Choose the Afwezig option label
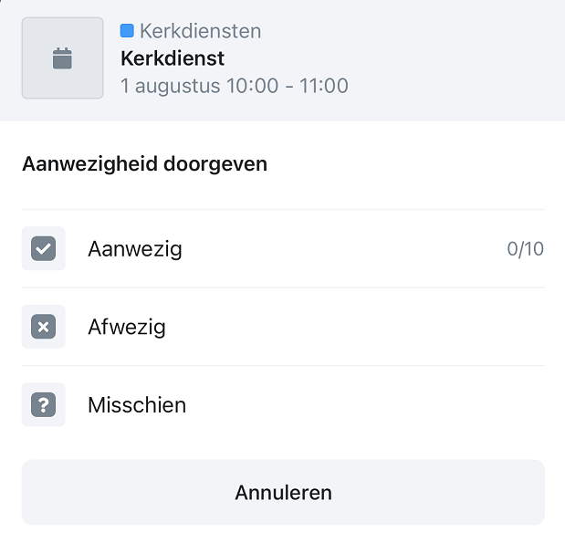 click(x=126, y=327)
